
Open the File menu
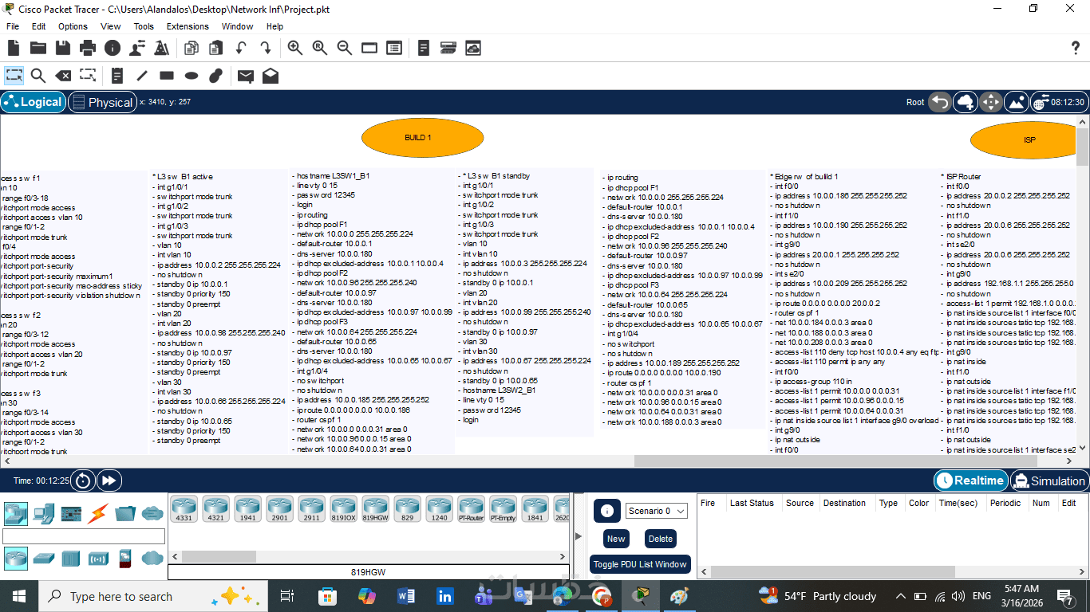coord(13,26)
